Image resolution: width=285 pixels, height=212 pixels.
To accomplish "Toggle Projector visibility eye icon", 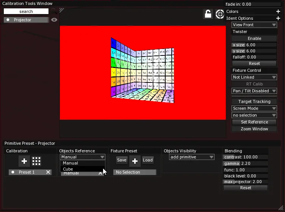I will (54, 20).
